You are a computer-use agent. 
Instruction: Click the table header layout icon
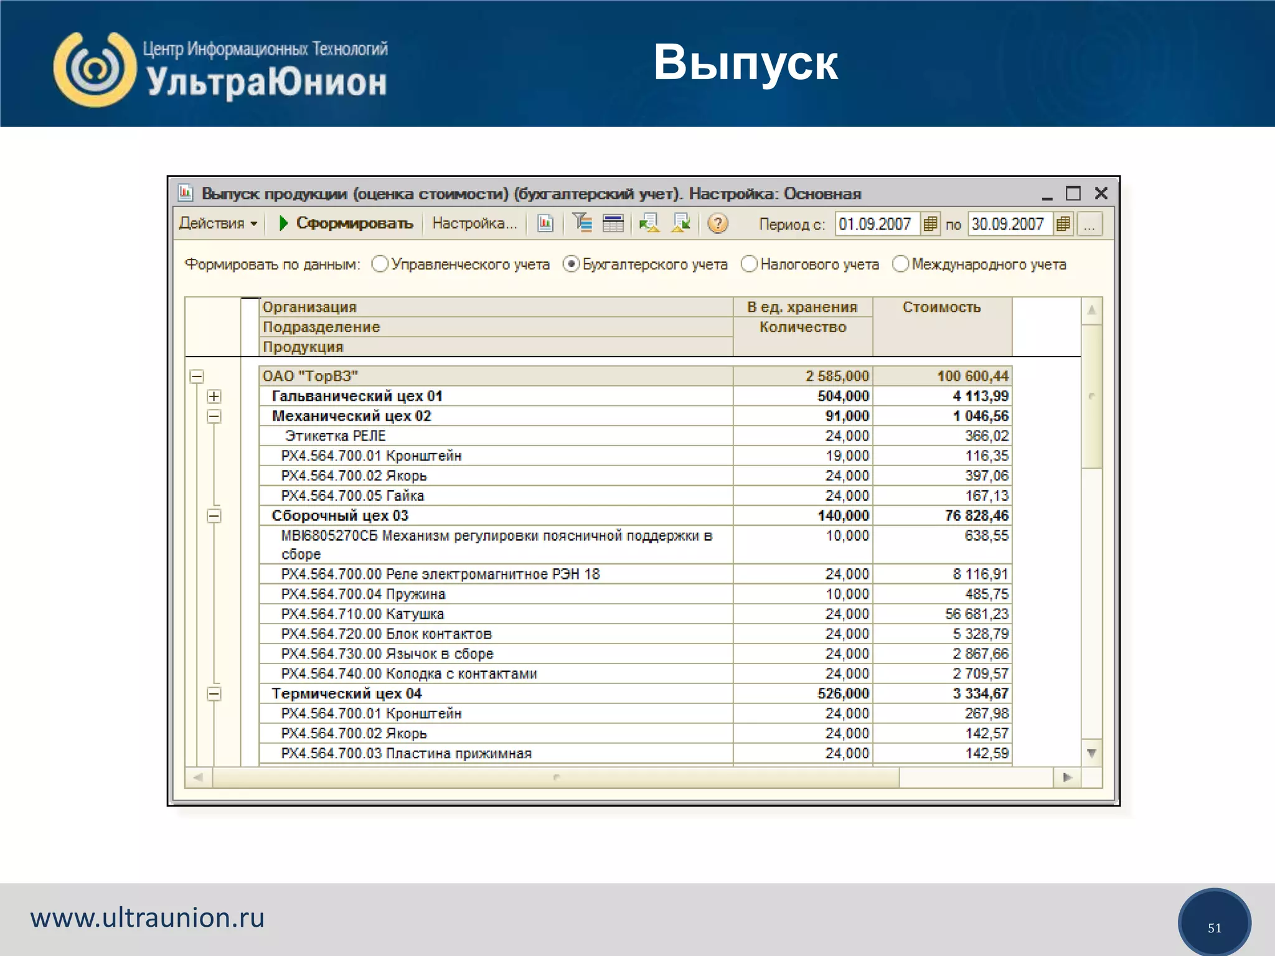(613, 223)
